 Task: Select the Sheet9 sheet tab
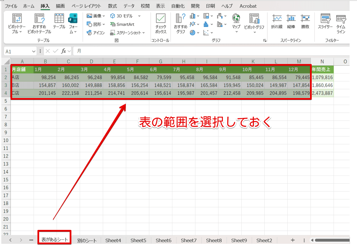(239, 240)
